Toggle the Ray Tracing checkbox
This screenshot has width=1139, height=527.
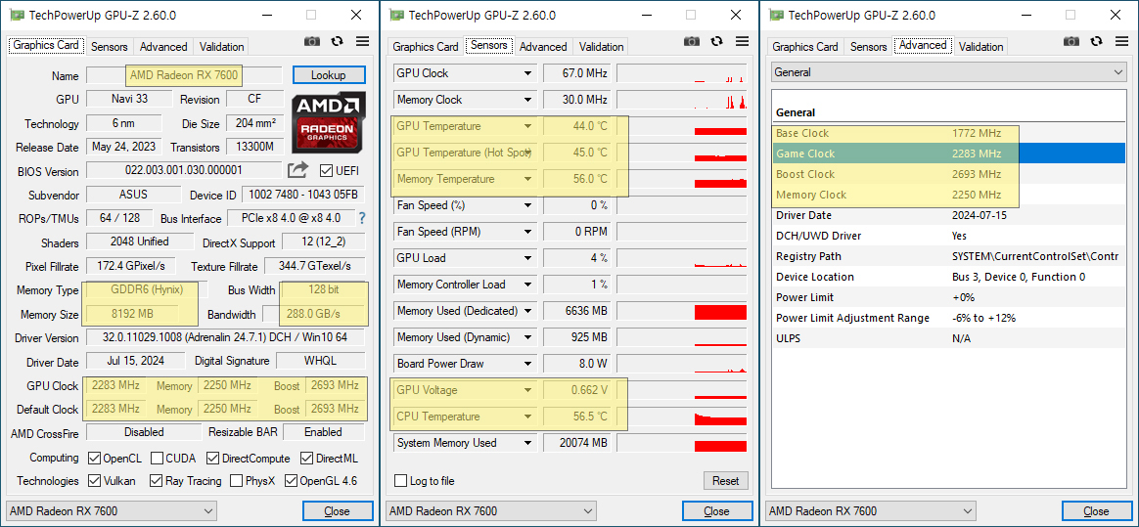point(157,480)
